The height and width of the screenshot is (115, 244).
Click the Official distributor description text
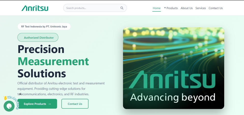[x=61, y=89]
